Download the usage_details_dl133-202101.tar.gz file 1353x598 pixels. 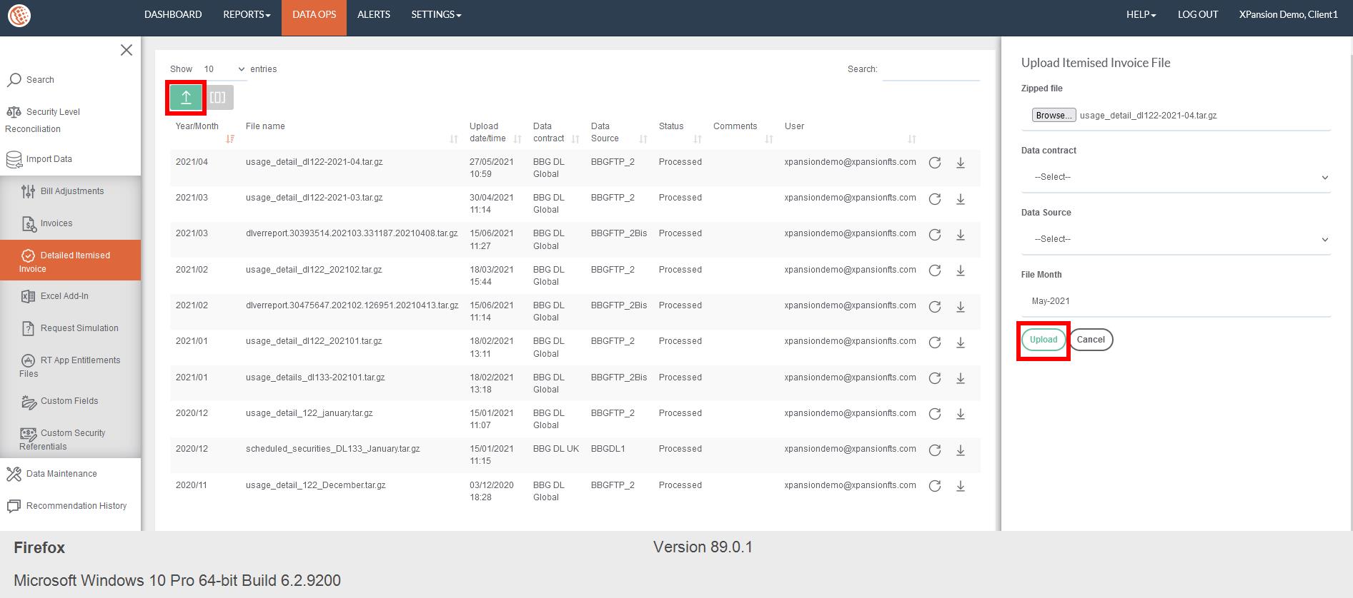pyautogui.click(x=961, y=378)
